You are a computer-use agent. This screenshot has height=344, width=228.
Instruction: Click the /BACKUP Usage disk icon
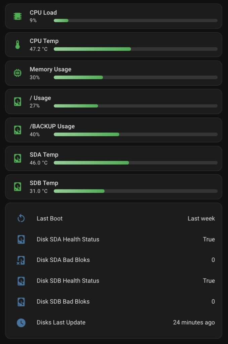pyautogui.click(x=17, y=130)
